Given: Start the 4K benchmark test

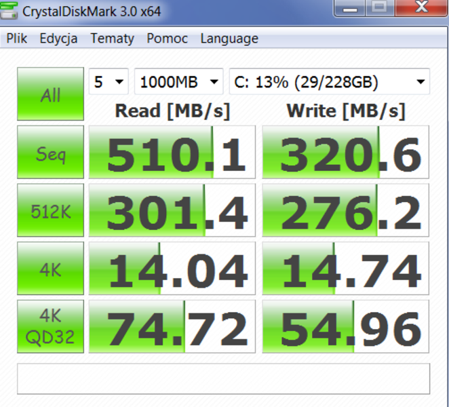Looking at the screenshot, I should tap(50, 269).
